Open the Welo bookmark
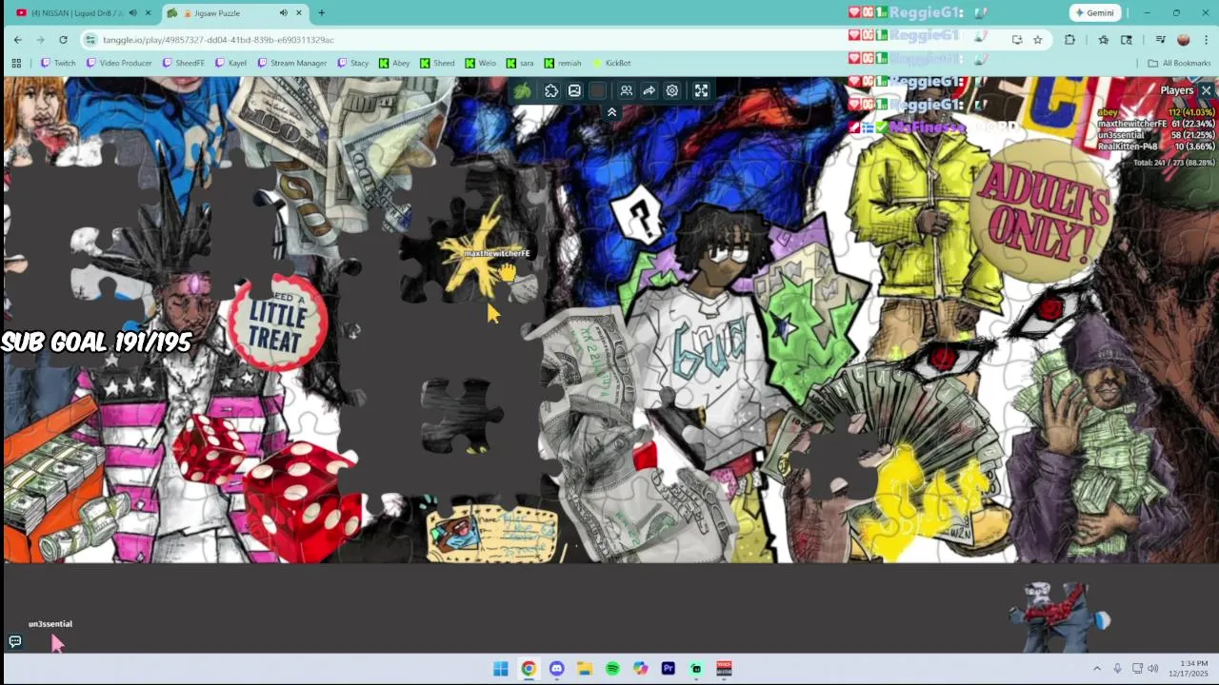This screenshot has width=1219, height=685. 480,63
